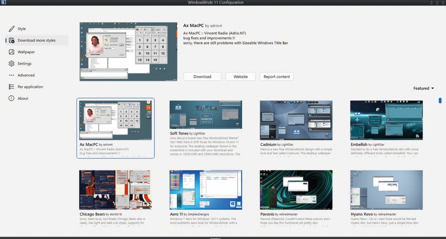
Task: Open Settings via the gear icon
Action: [12, 64]
